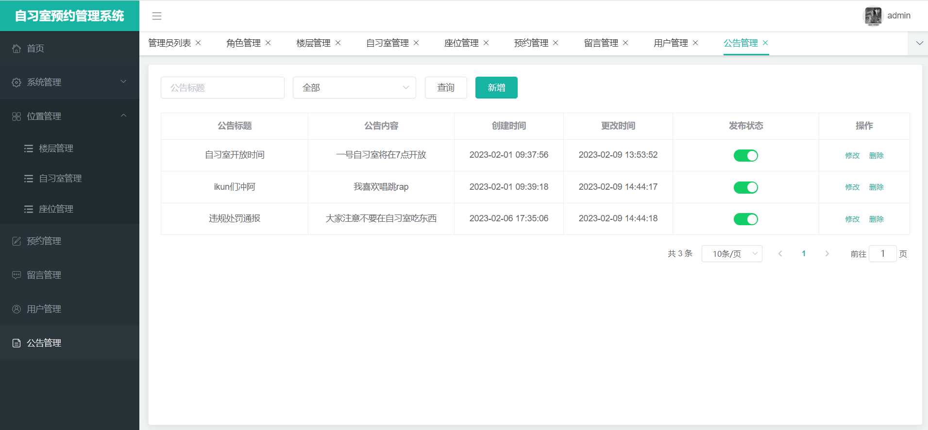Click the document icon beside 公告管理

(x=17, y=343)
